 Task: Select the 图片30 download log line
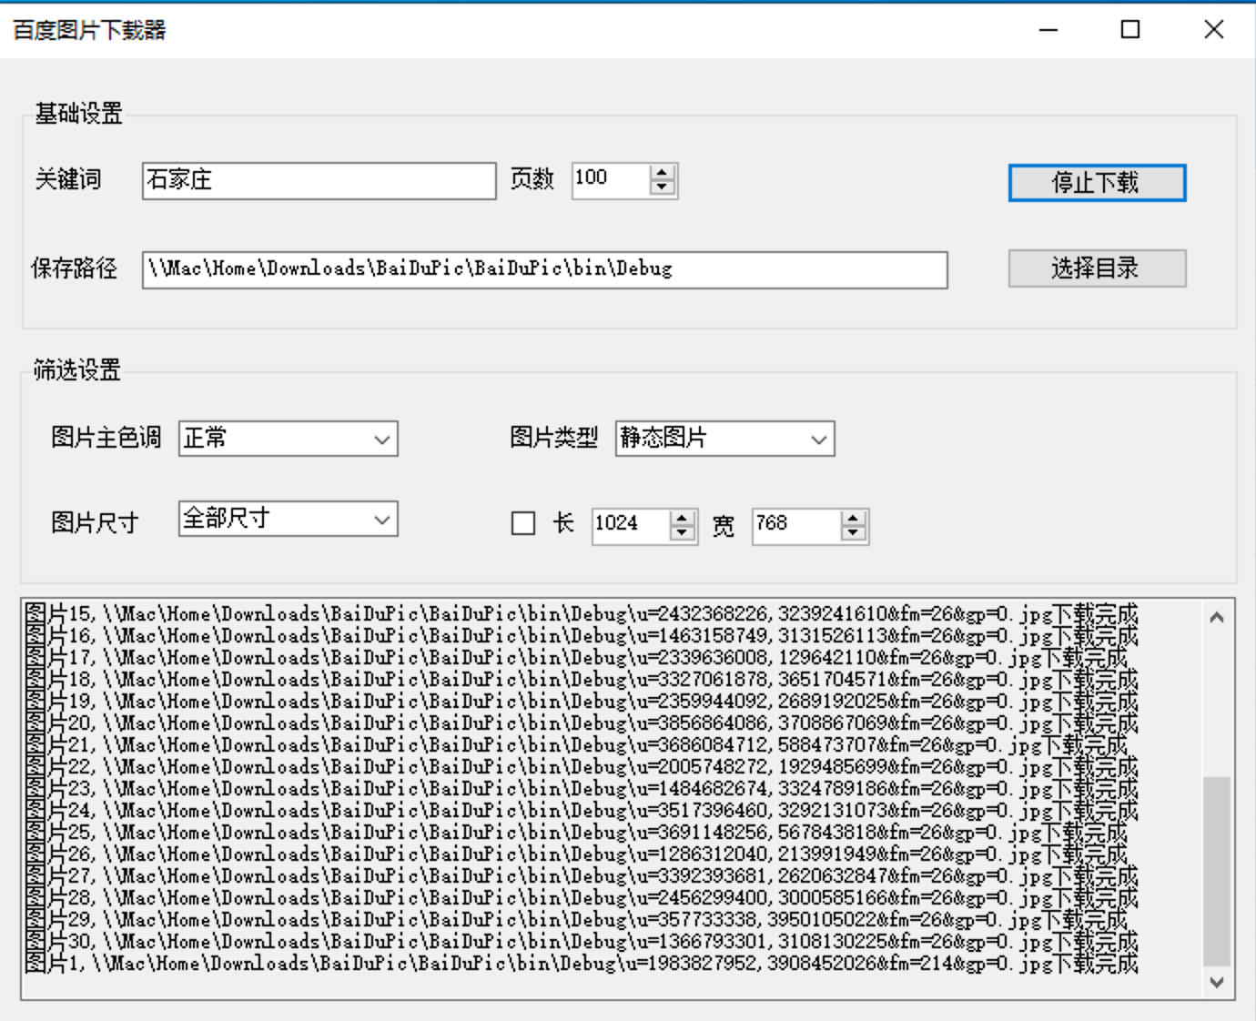pyautogui.click(x=581, y=942)
